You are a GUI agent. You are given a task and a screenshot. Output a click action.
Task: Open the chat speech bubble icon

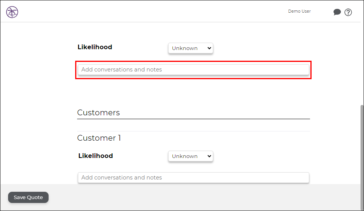(337, 12)
